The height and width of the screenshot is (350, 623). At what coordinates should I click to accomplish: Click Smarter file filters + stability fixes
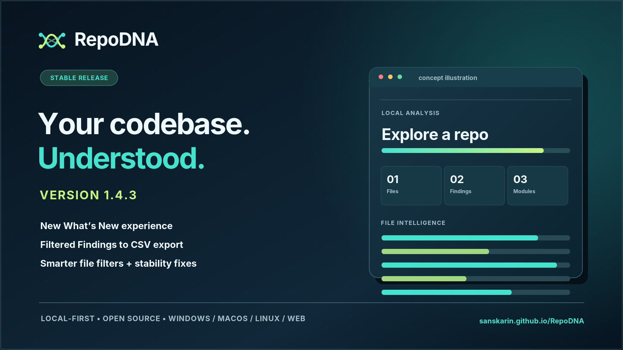118,263
